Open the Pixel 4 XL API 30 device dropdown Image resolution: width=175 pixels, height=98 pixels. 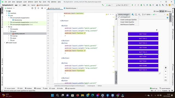(x=122, y=5)
